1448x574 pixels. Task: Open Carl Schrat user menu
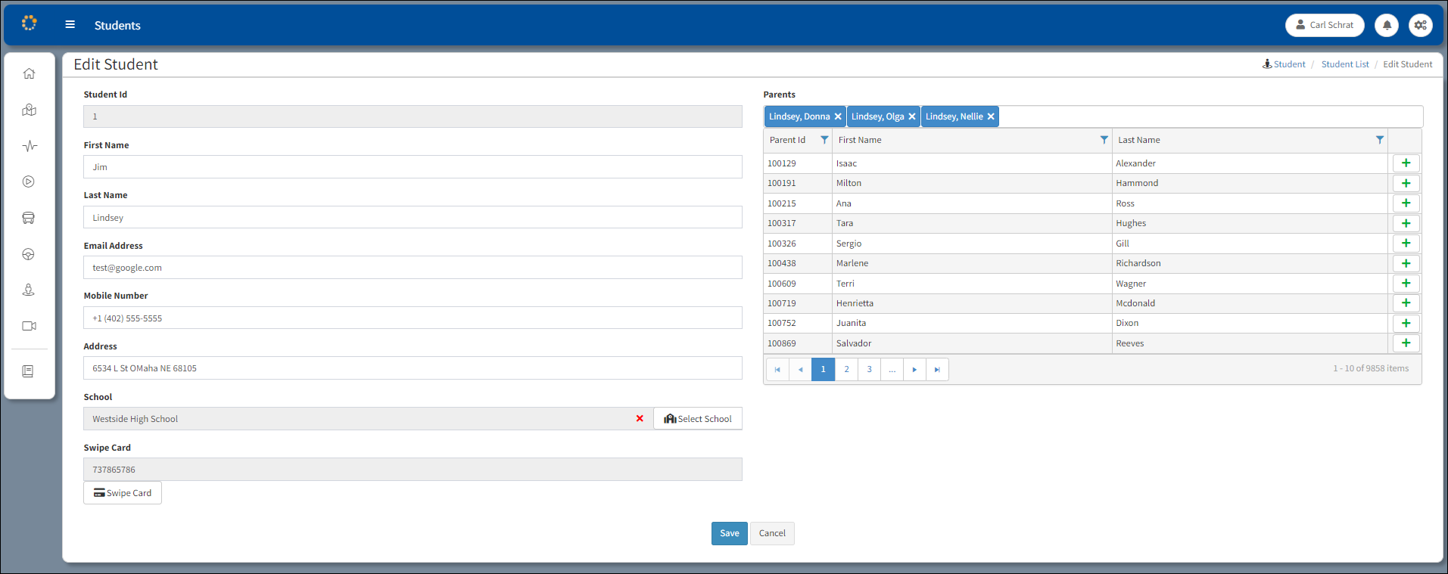[x=1325, y=25]
